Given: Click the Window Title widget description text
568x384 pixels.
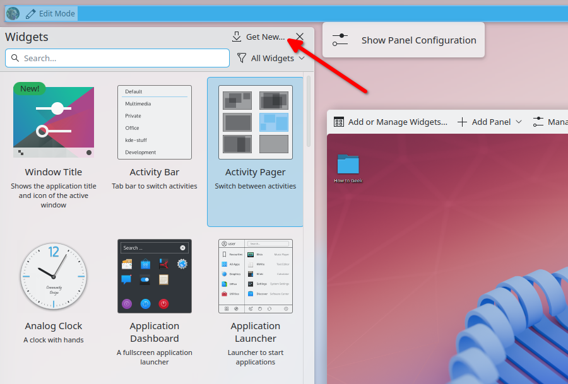Looking at the screenshot, I should [54, 195].
